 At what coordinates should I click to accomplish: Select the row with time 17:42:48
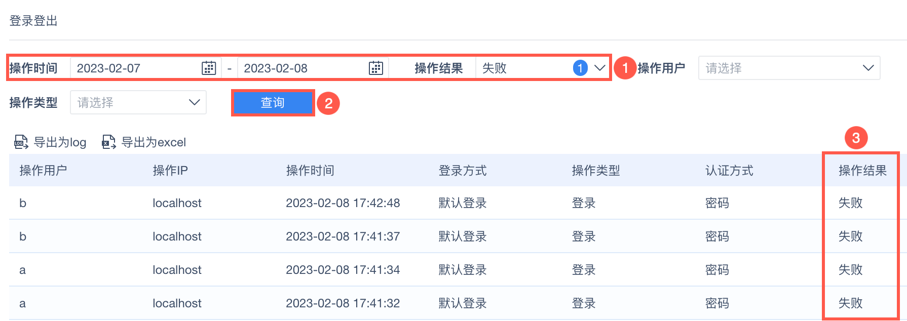343,203
